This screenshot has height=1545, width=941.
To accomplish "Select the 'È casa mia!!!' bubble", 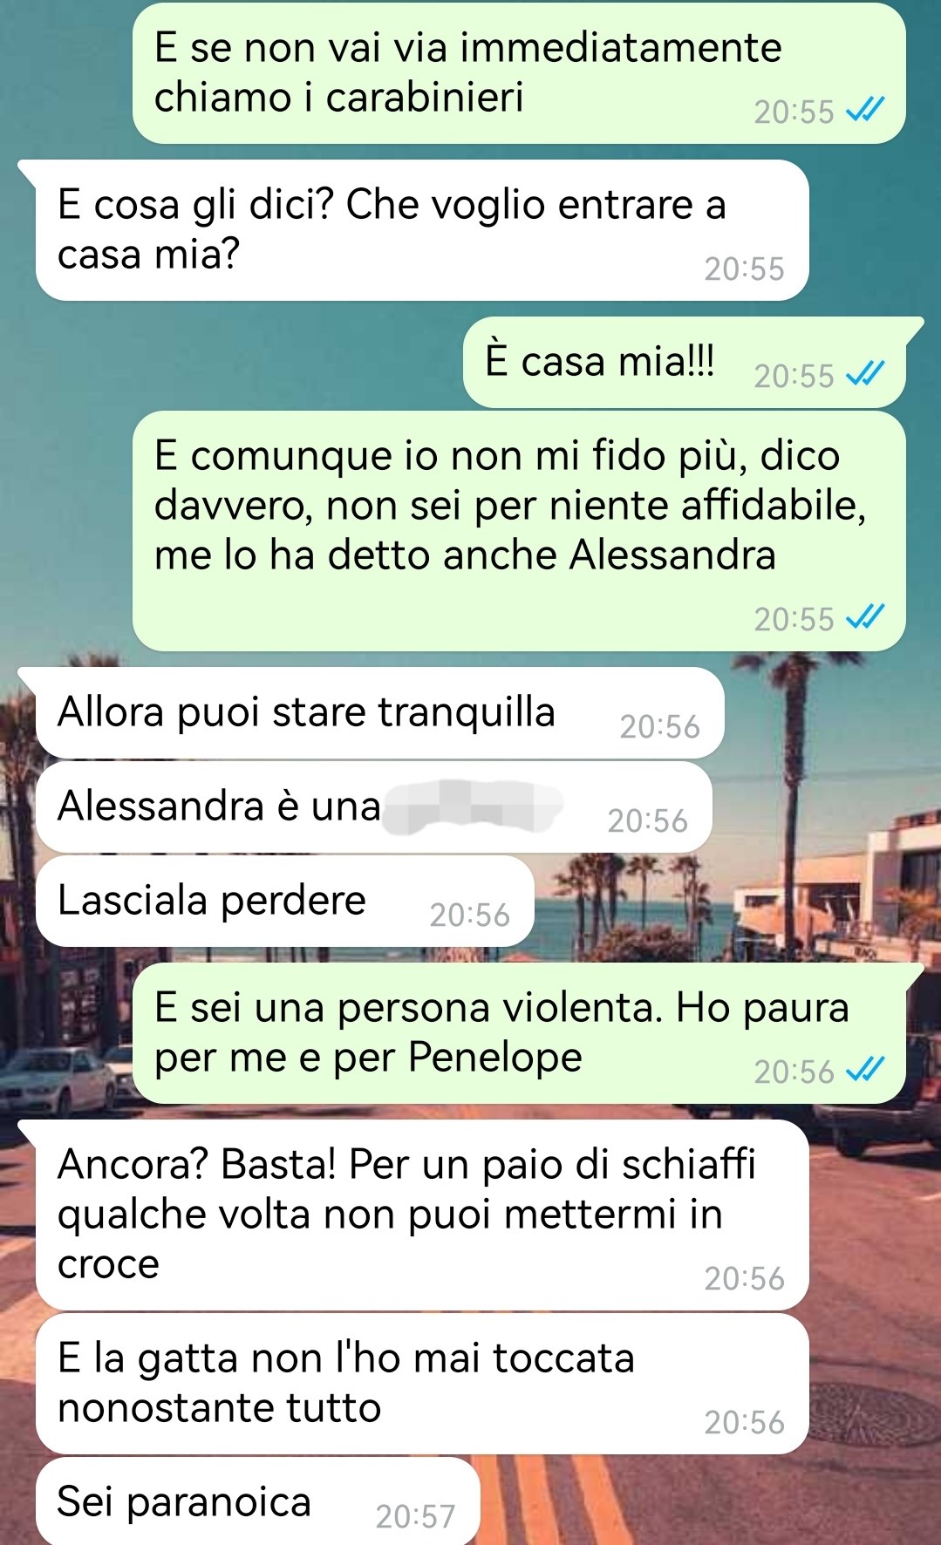I will [x=685, y=363].
